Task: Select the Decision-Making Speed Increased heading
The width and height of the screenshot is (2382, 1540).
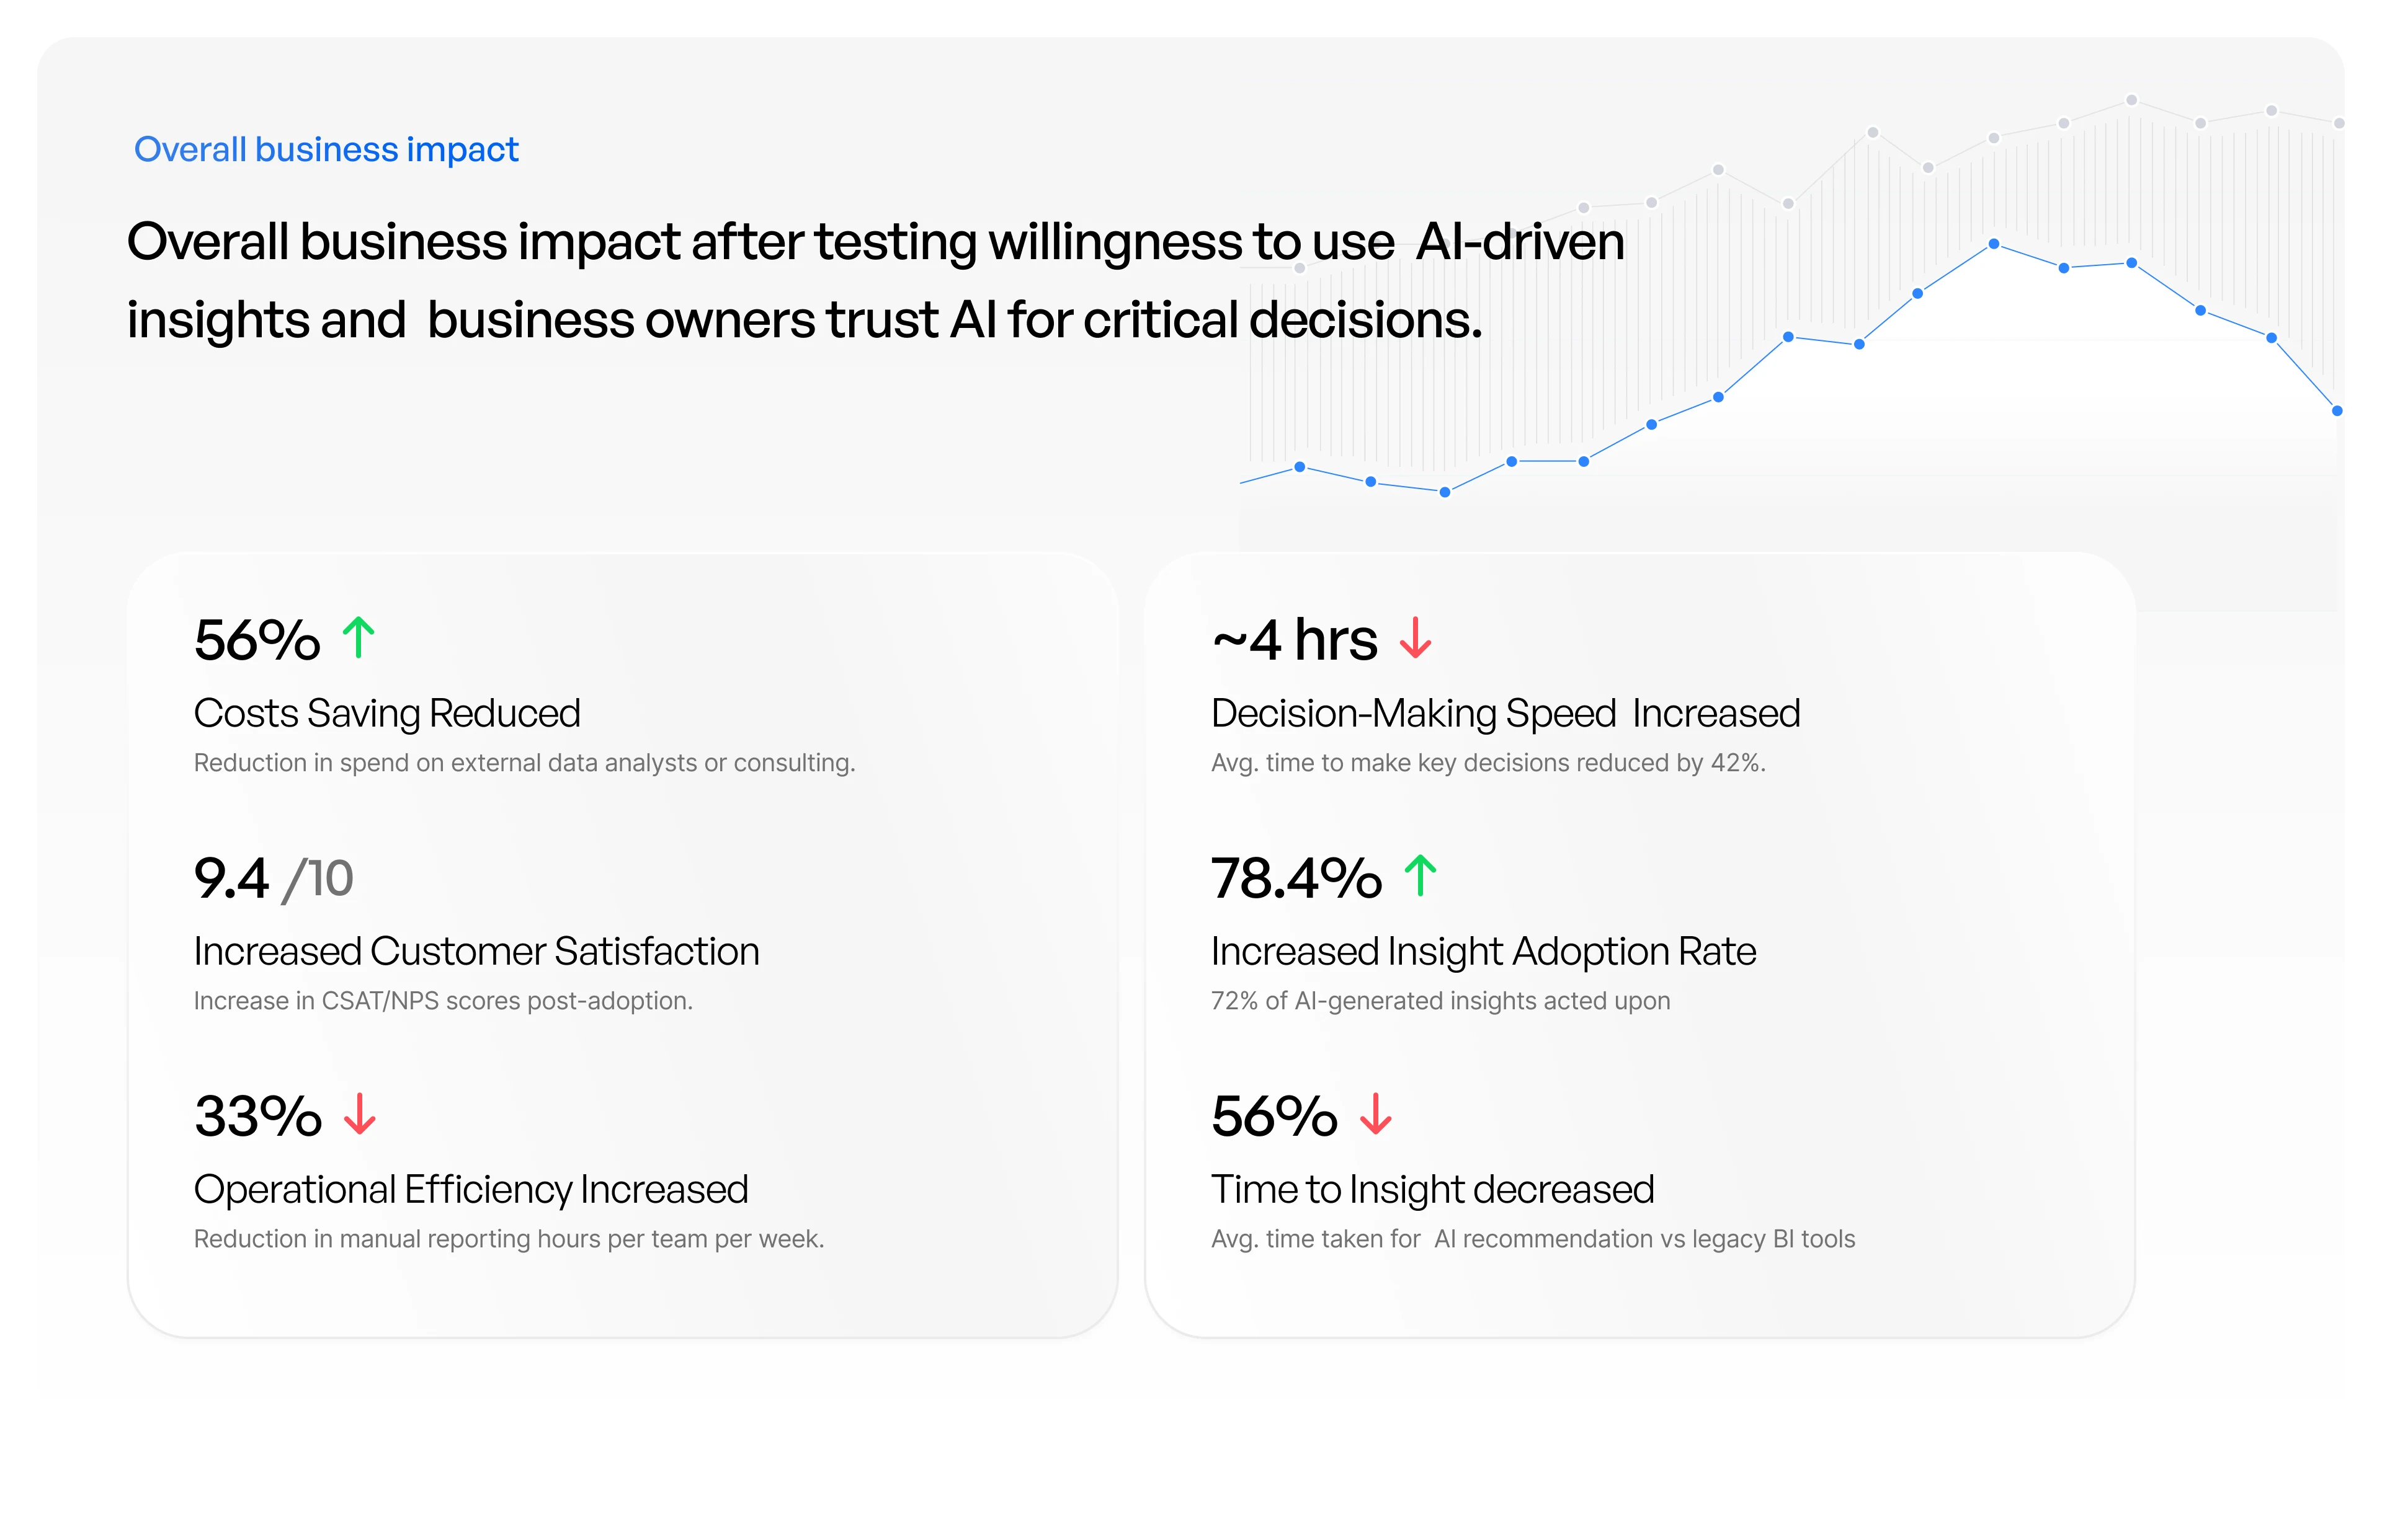Action: (x=1505, y=713)
